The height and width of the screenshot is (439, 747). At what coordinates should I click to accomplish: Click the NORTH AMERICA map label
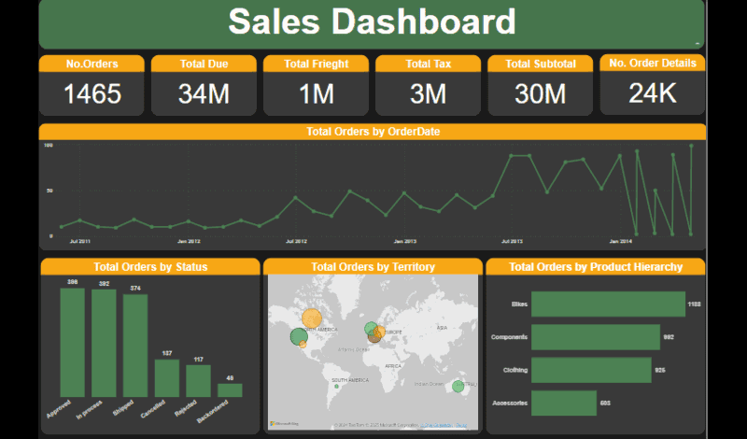(321, 330)
